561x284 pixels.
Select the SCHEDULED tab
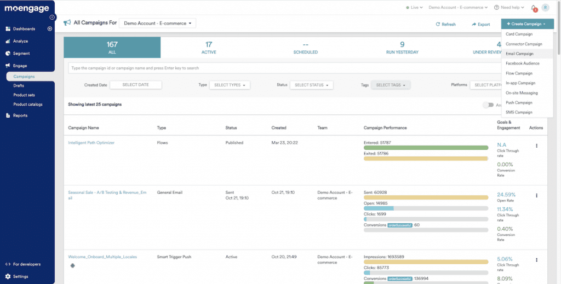tap(305, 48)
